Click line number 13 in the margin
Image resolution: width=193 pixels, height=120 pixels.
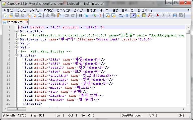coord(8,76)
